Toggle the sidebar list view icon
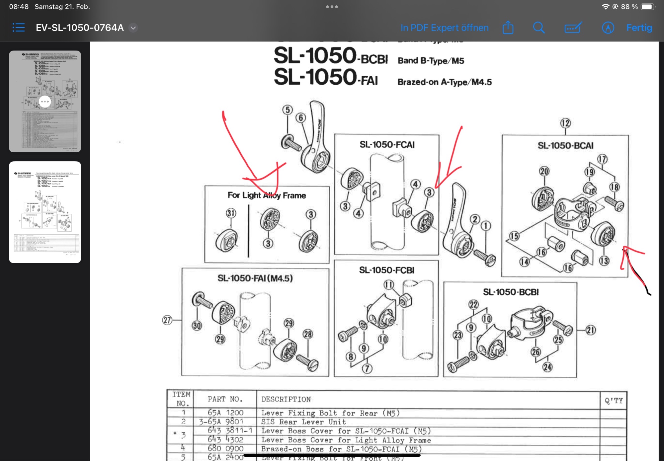 (19, 28)
